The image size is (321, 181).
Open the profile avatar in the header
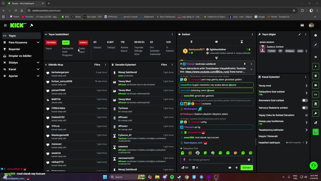[x=311, y=25]
